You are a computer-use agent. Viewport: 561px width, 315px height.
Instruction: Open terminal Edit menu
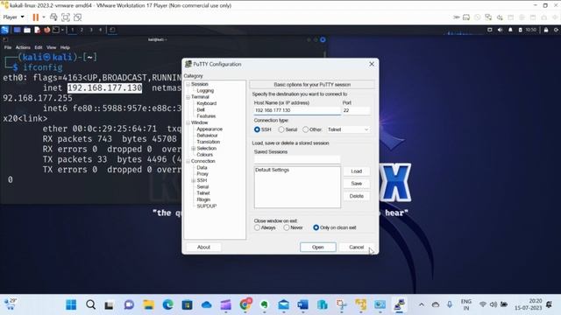39,47
